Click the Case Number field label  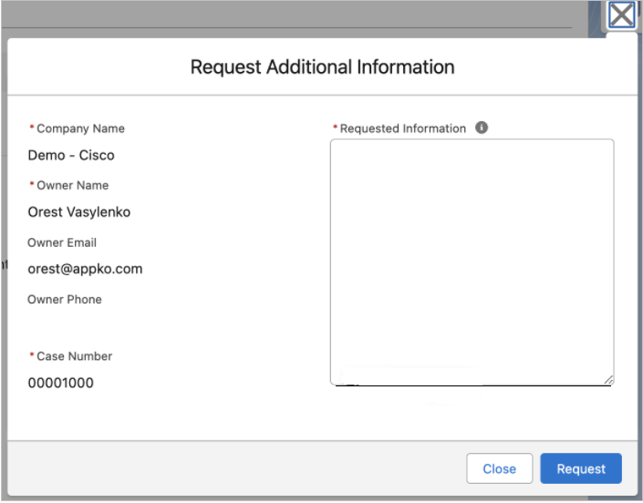click(74, 356)
